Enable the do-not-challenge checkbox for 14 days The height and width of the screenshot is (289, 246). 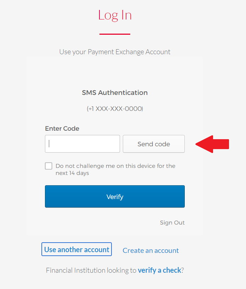[x=48, y=166]
